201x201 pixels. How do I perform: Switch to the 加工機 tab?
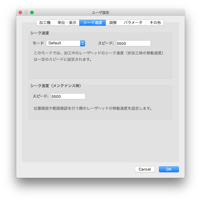point(45,23)
